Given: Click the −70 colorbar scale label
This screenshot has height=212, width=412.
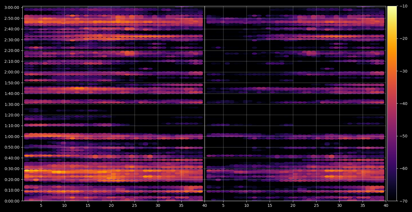Looking at the screenshot, I should coord(403,201).
